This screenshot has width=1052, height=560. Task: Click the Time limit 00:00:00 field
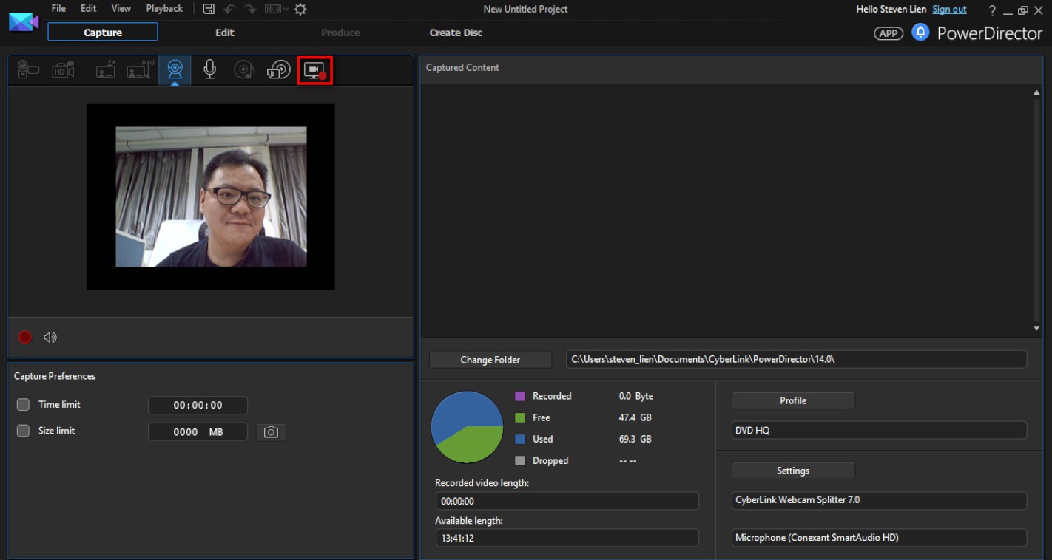click(198, 405)
